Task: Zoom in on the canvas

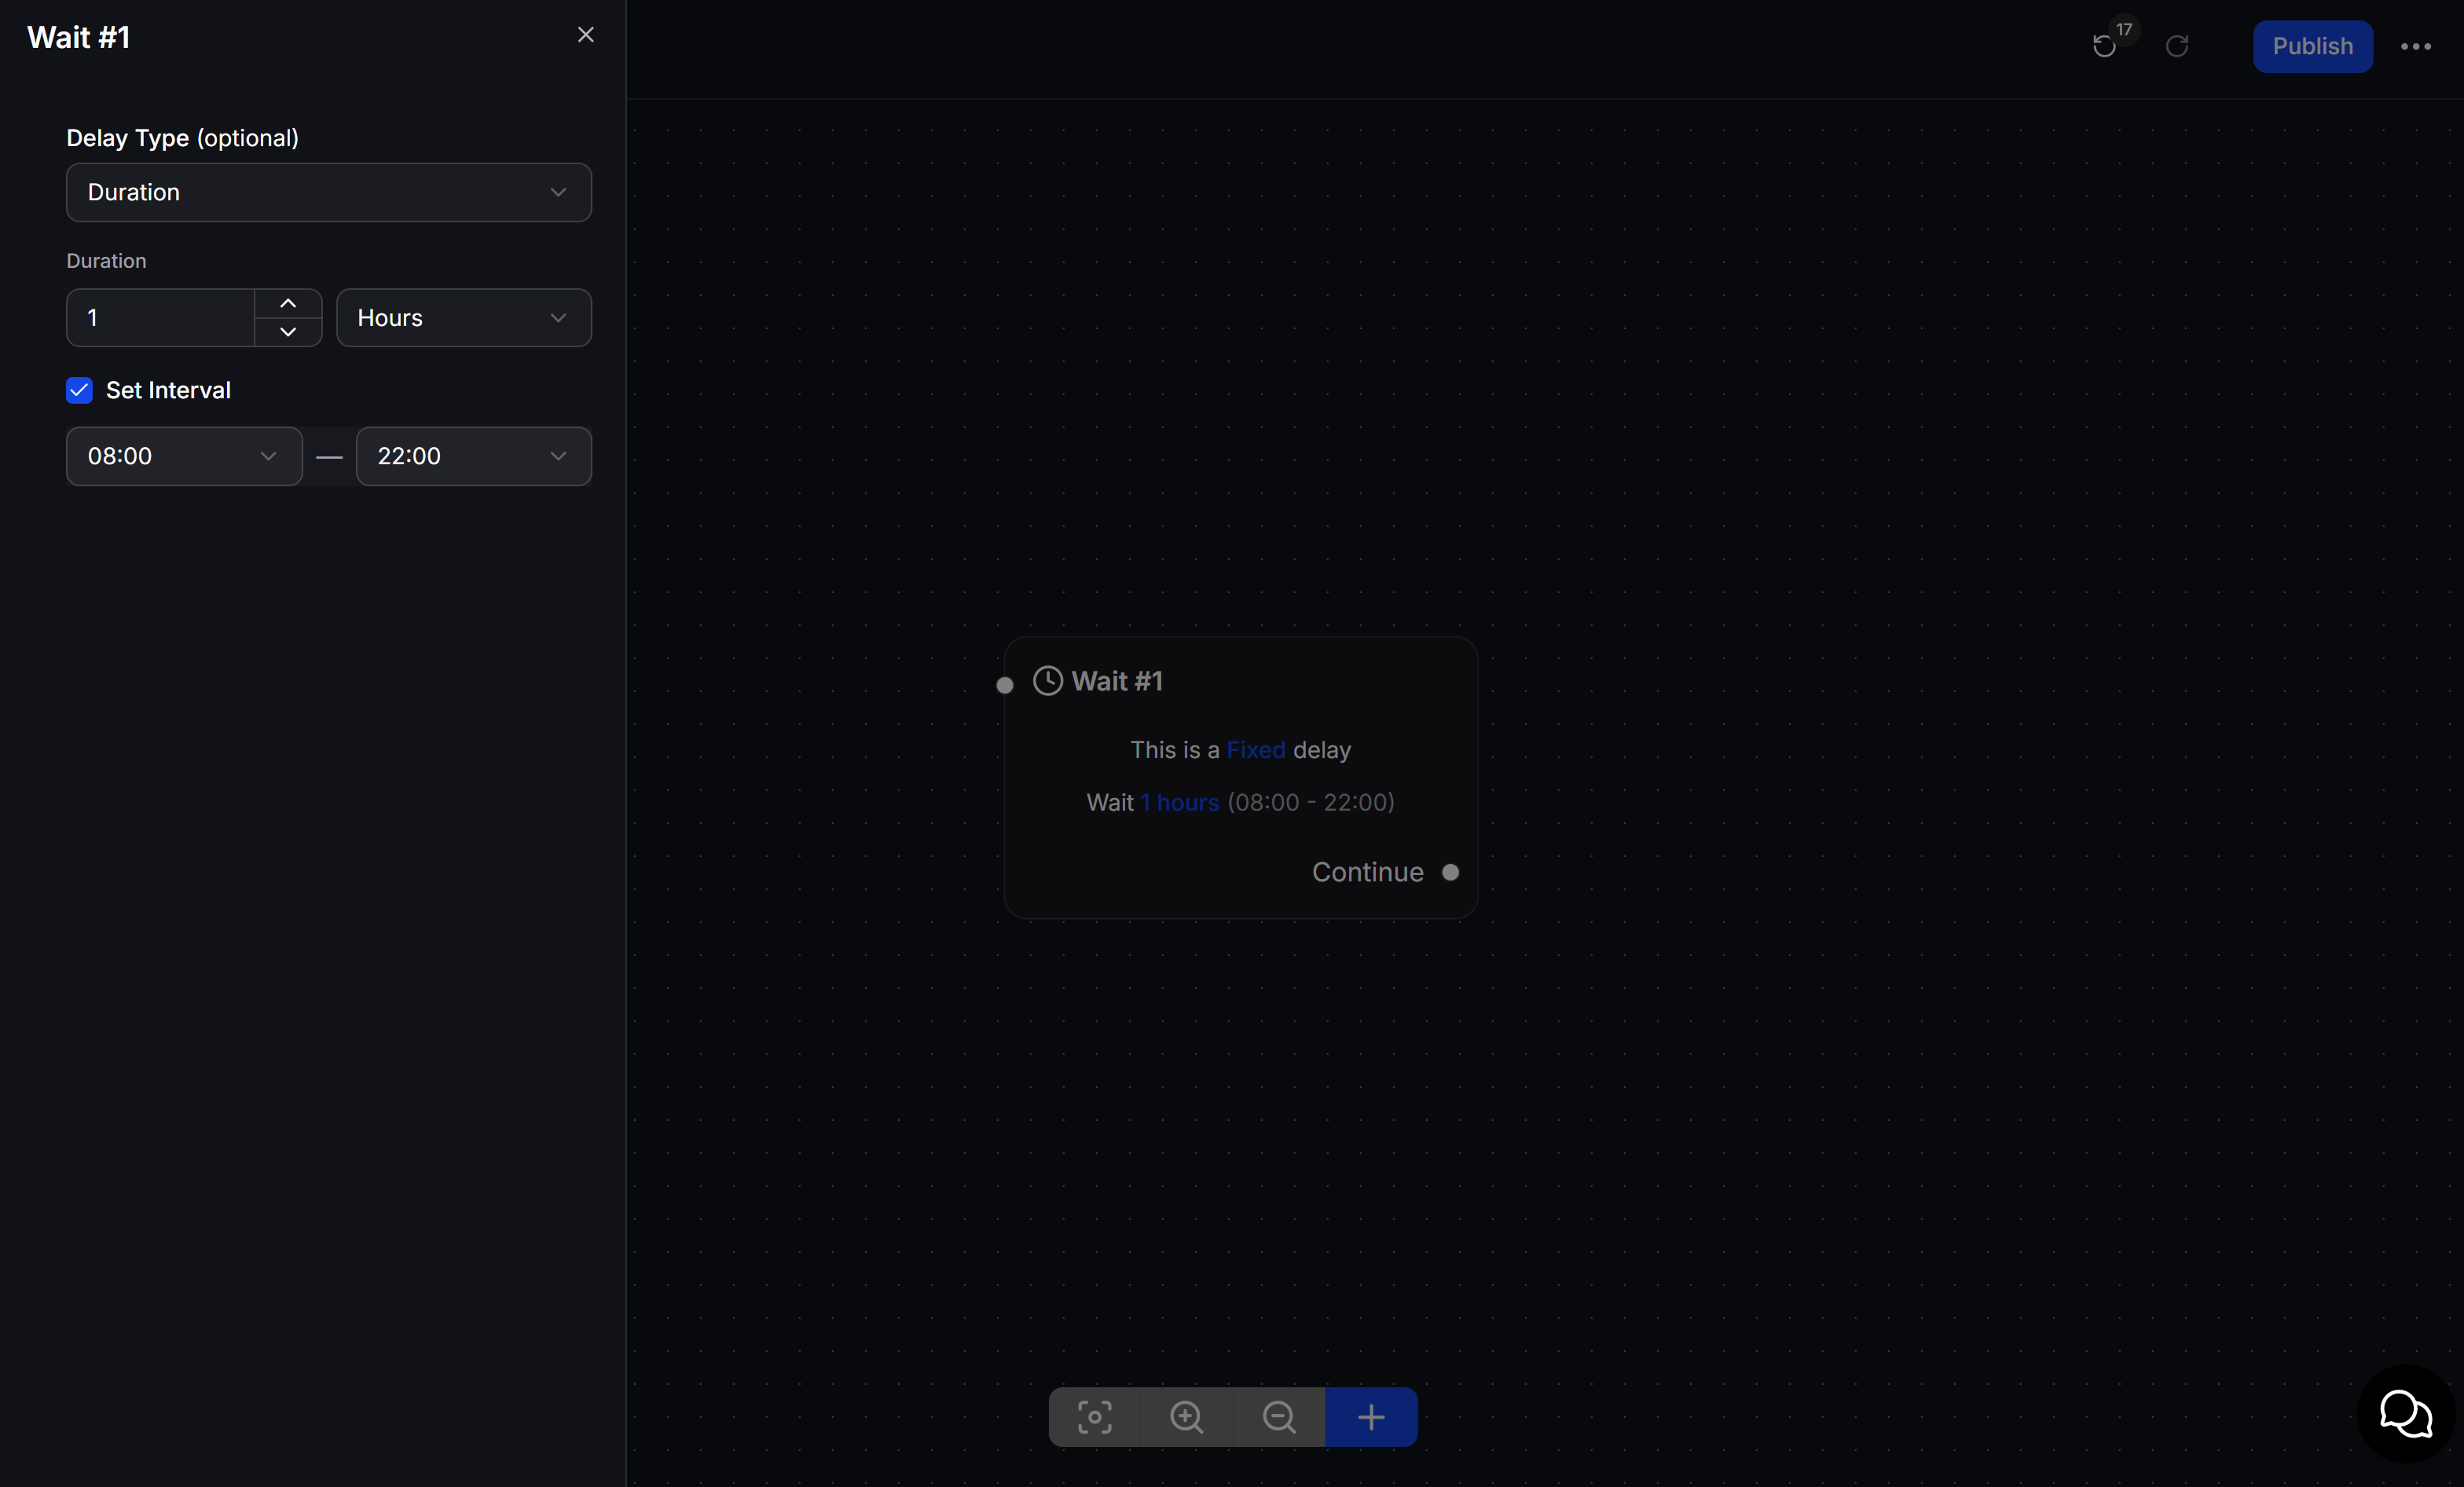Action: (1187, 1417)
